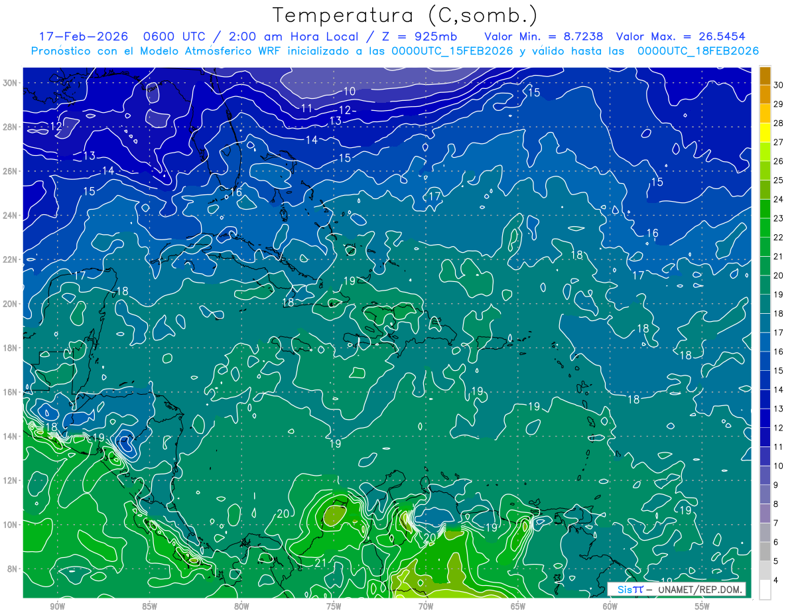Click the "28N" latitude axis label
The image size is (796, 615).
(10, 127)
